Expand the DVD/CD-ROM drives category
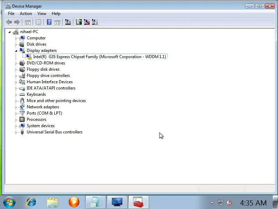 pyautogui.click(x=16, y=63)
